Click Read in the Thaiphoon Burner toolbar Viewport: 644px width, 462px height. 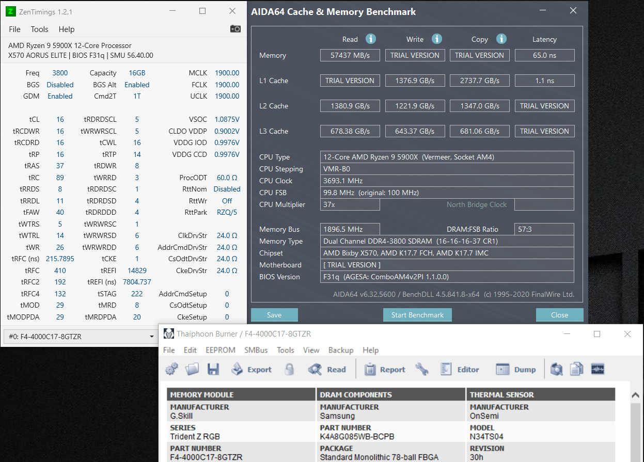coord(327,369)
